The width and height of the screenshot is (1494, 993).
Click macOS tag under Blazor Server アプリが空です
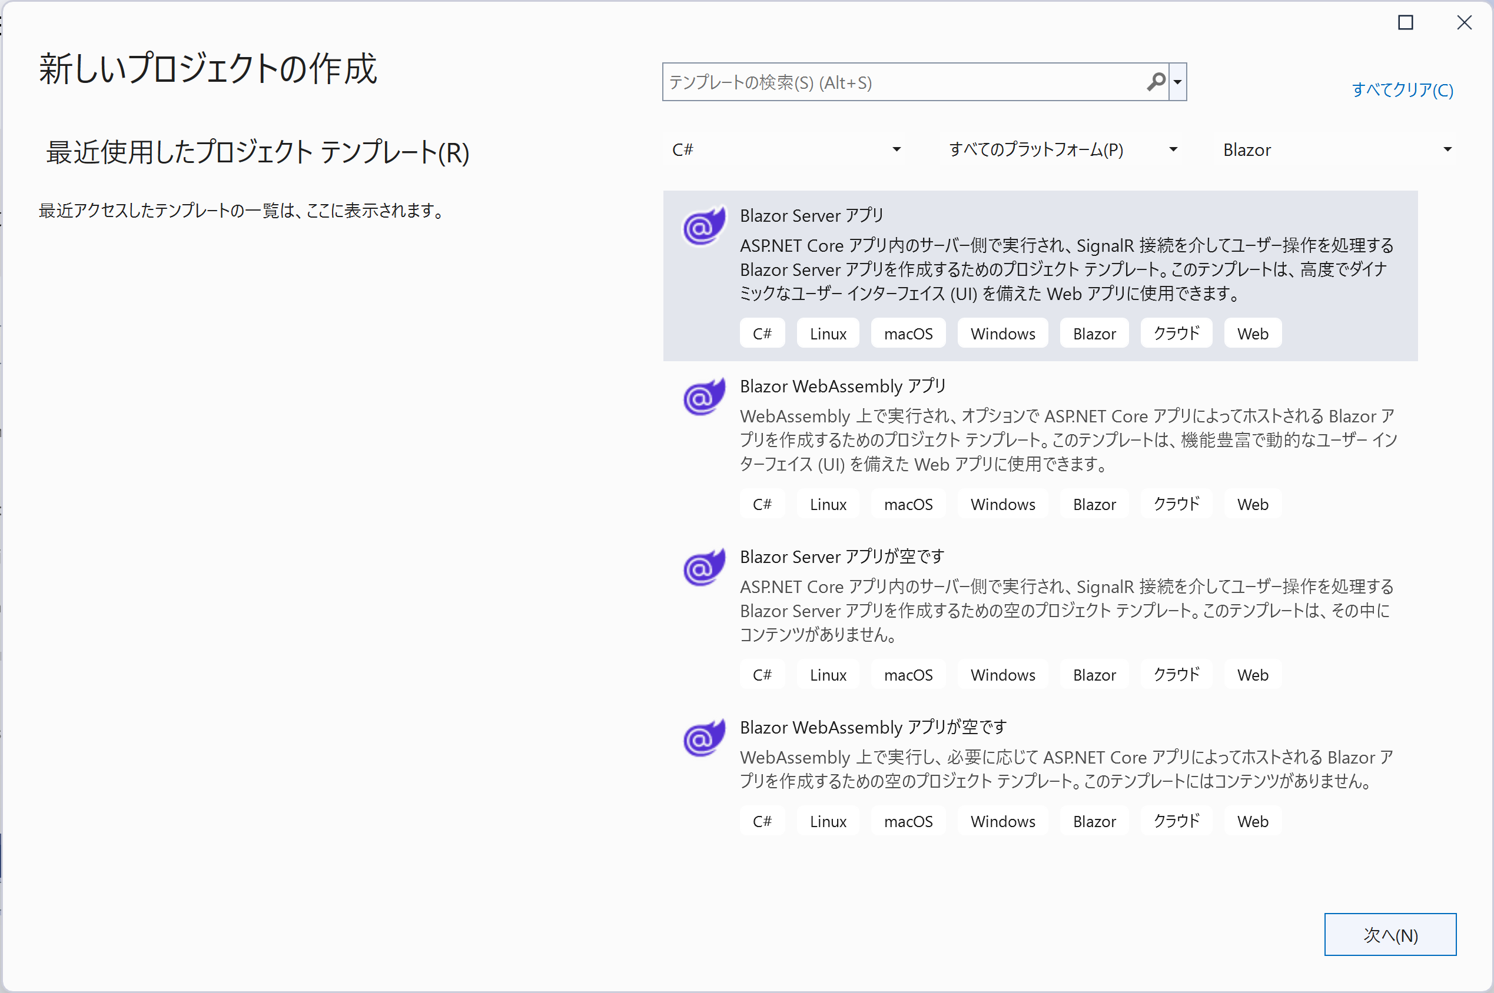pyautogui.click(x=908, y=675)
